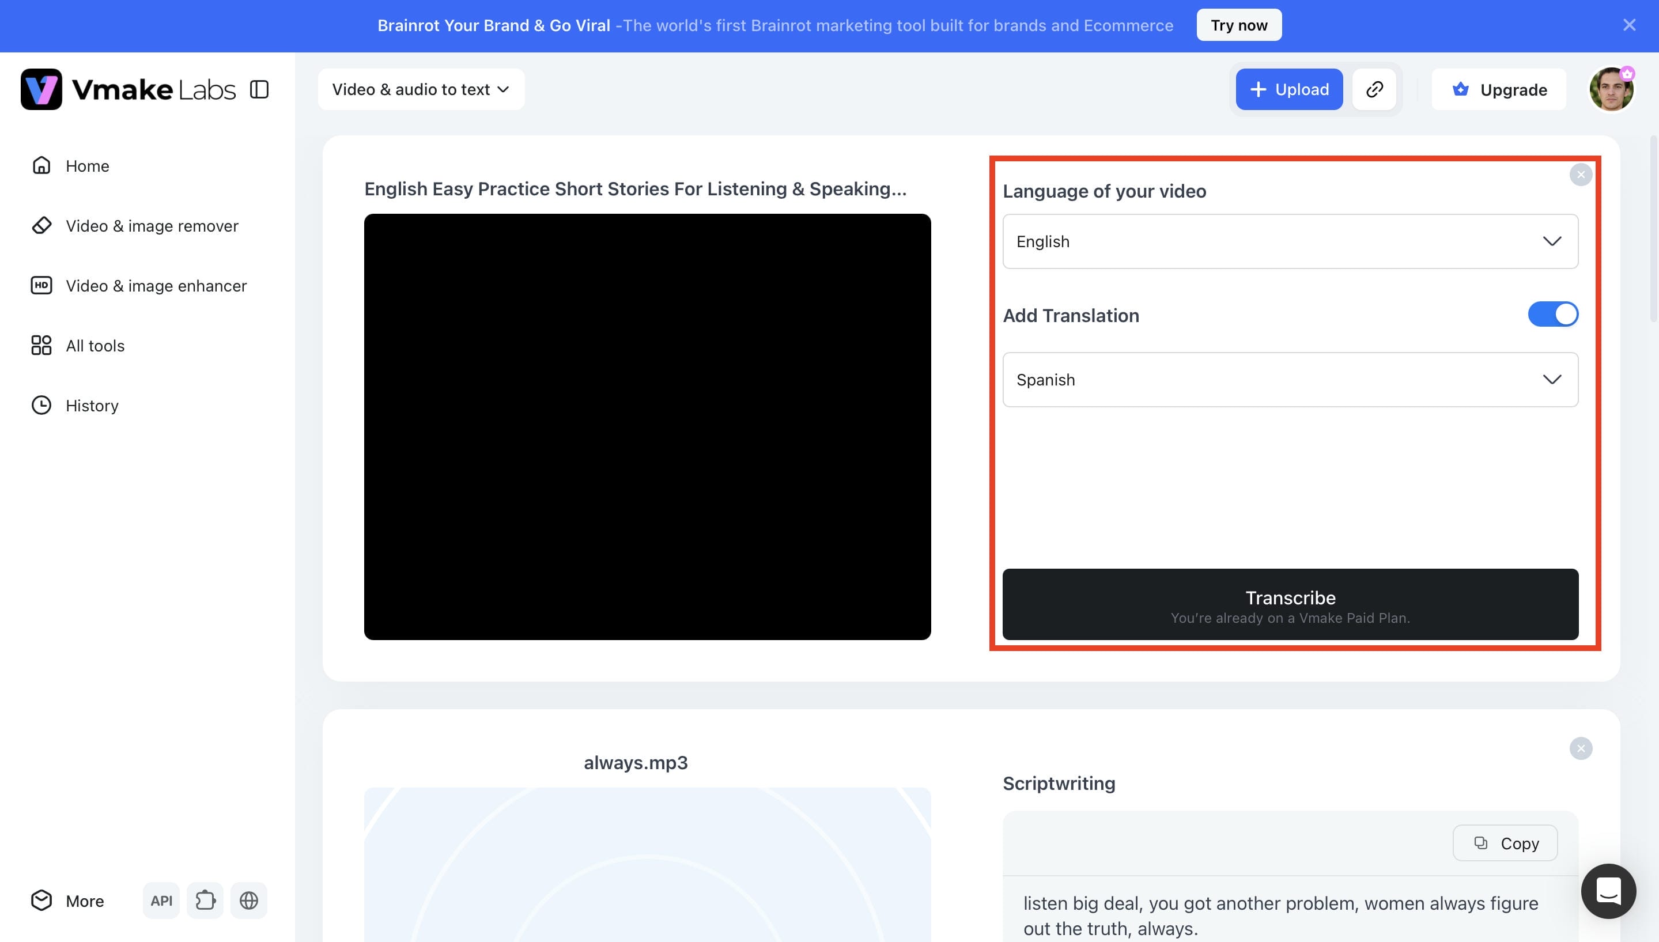Copy the scriptwriting text
Screen dimensions: 1659x942
click(1505, 843)
